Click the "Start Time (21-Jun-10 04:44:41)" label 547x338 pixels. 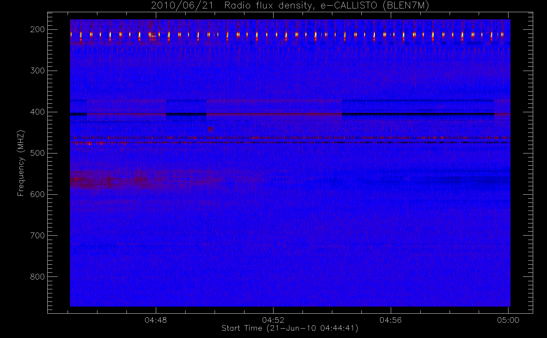(x=290, y=328)
